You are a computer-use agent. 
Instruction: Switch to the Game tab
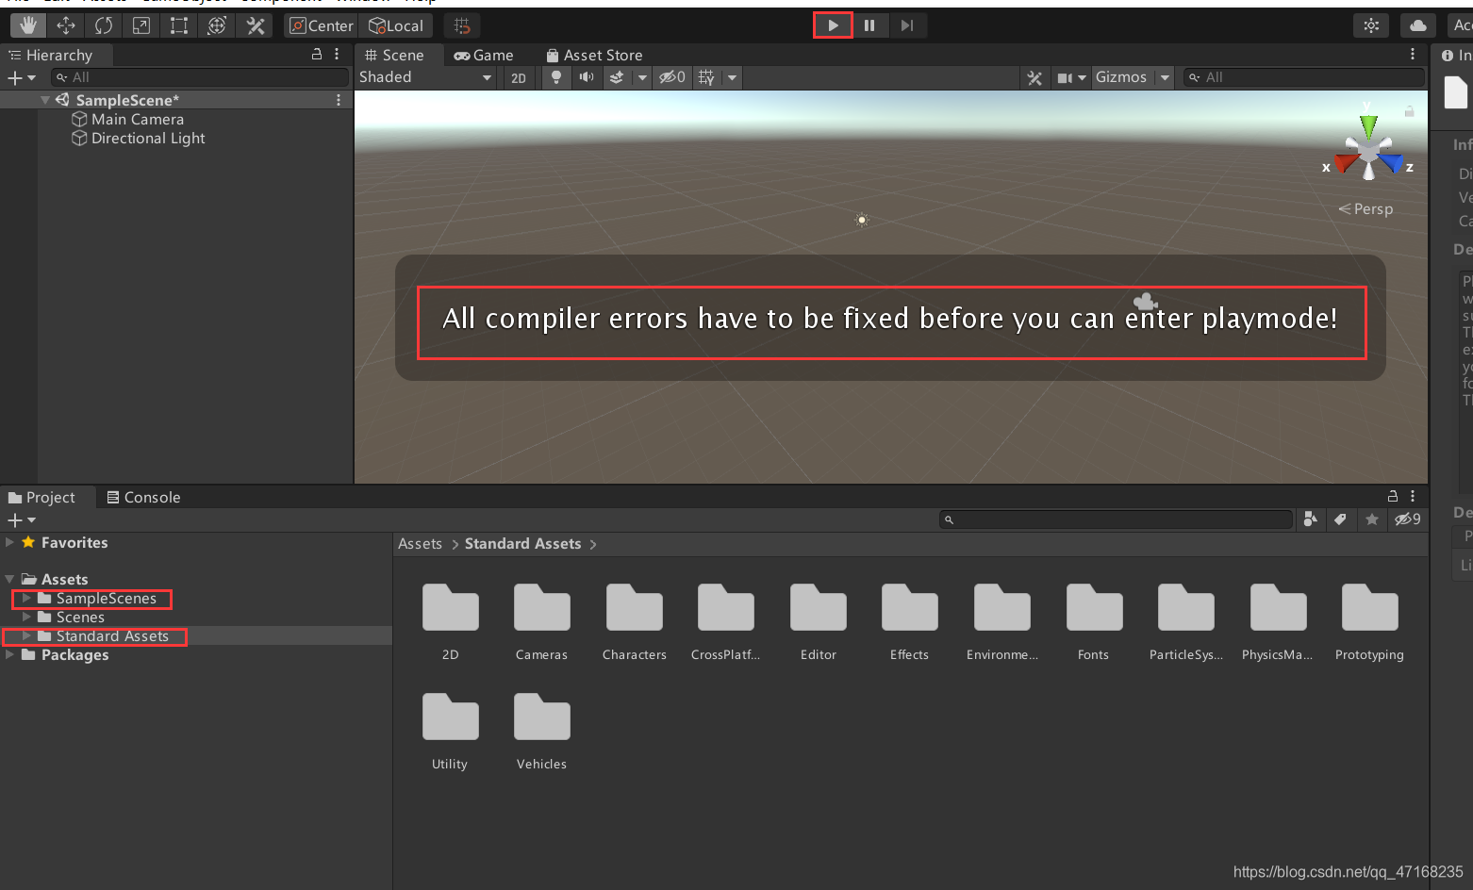[x=484, y=56]
